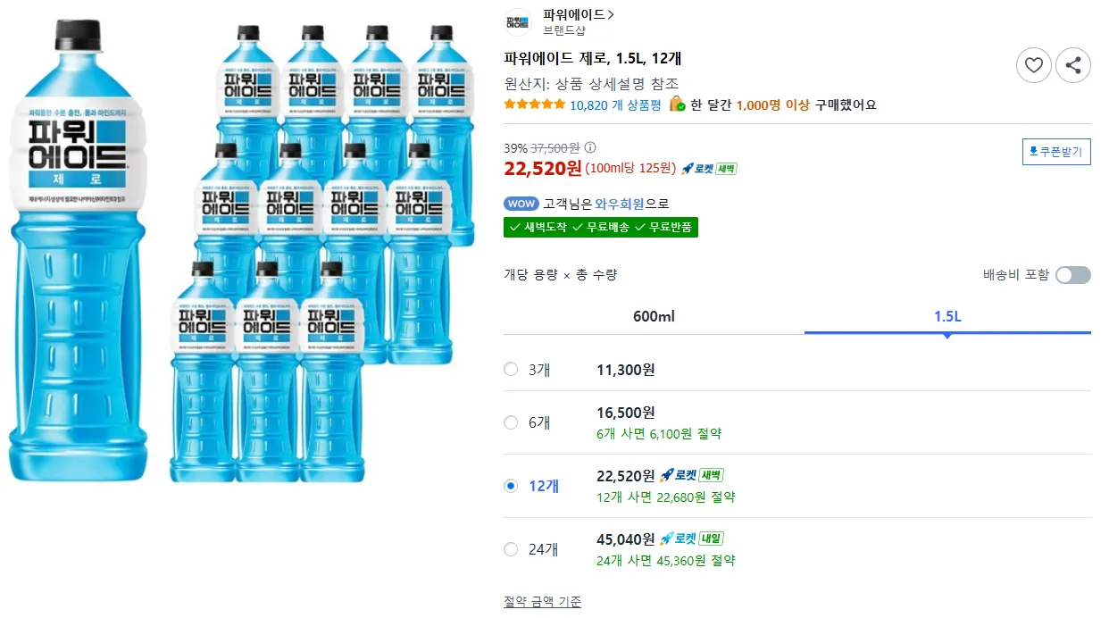Click the 절약 금액 기준 link

[x=542, y=602]
